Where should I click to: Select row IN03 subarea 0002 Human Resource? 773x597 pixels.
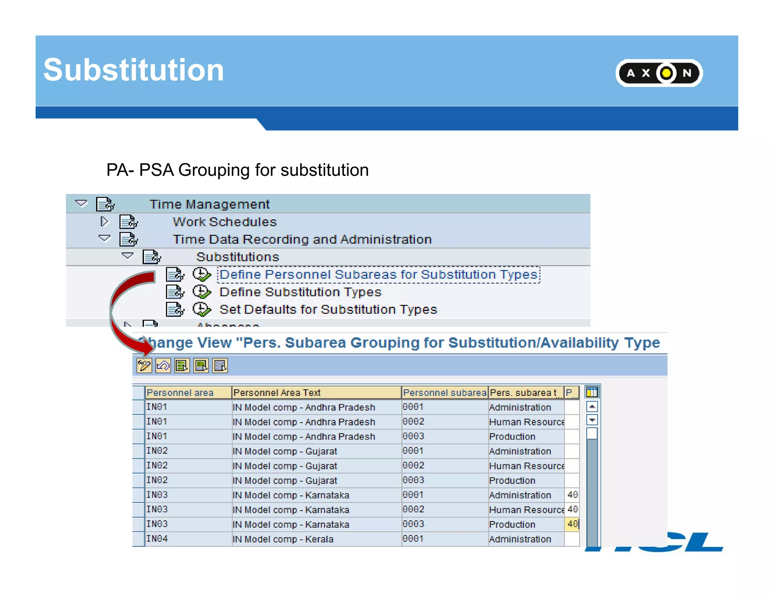click(x=139, y=510)
